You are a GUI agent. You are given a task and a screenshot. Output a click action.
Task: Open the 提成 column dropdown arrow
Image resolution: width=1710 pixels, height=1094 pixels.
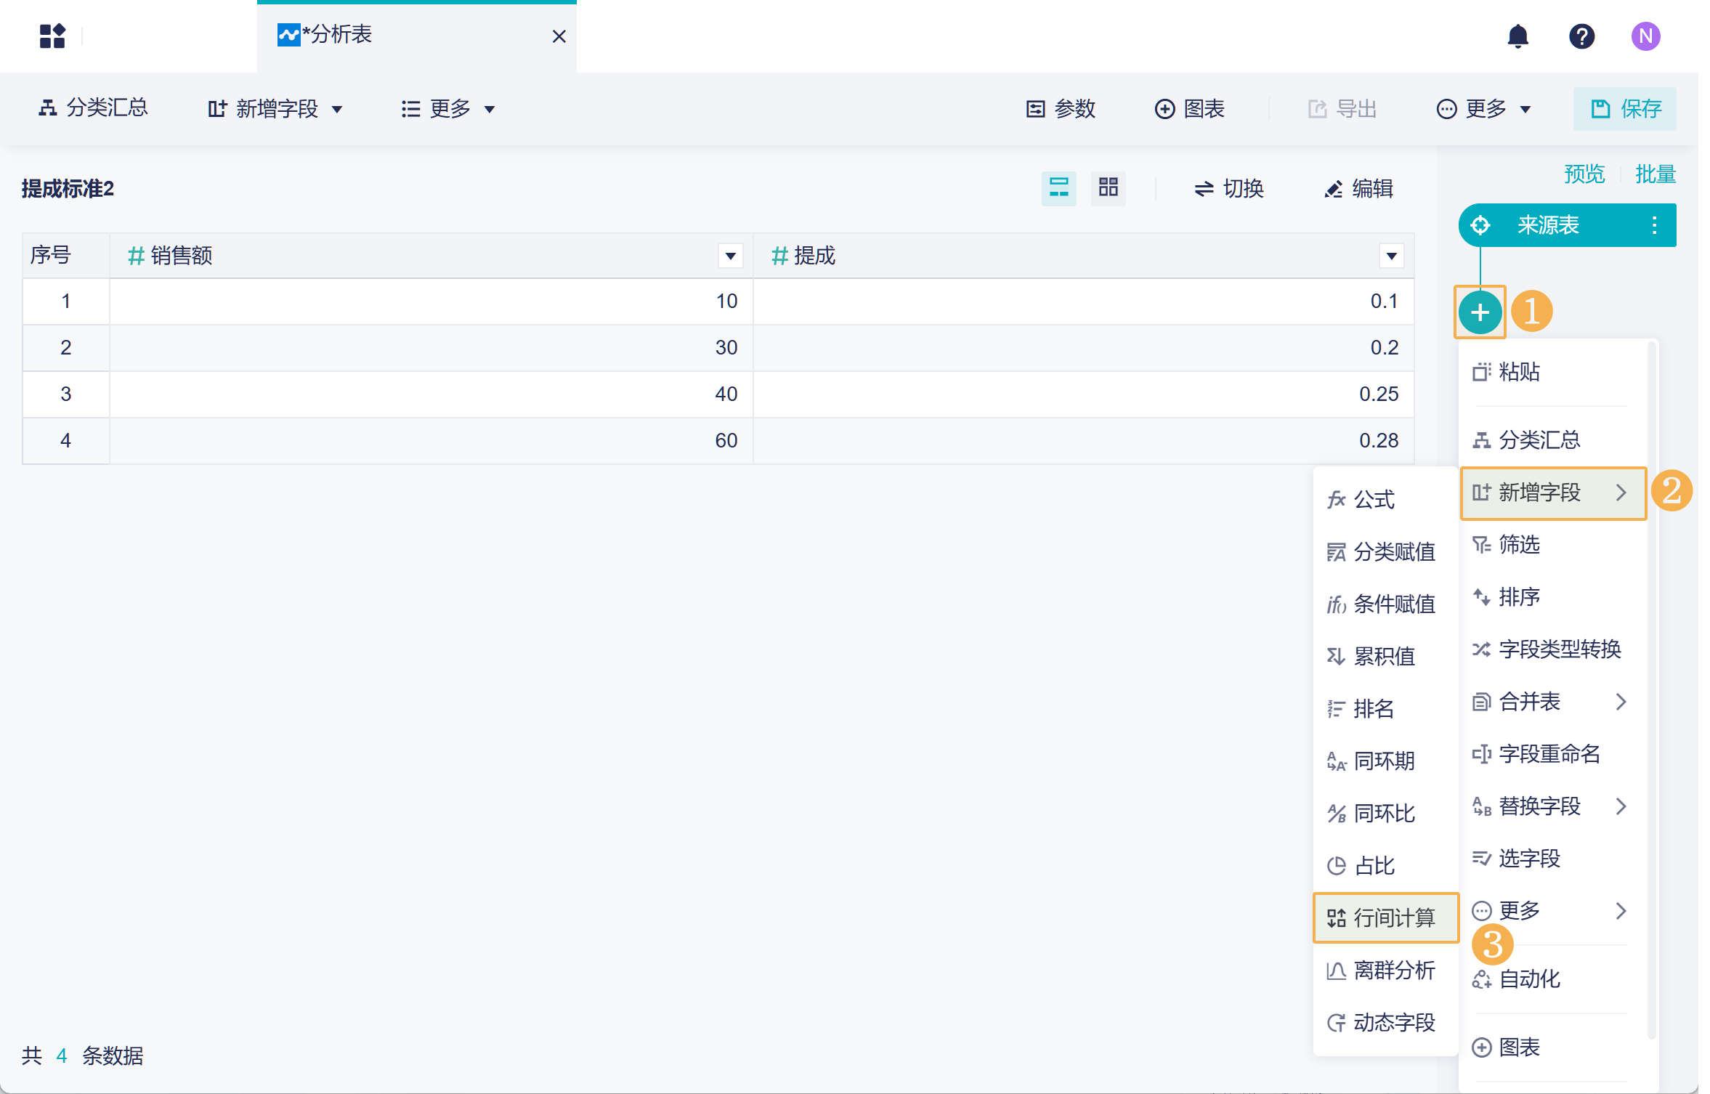[1391, 256]
